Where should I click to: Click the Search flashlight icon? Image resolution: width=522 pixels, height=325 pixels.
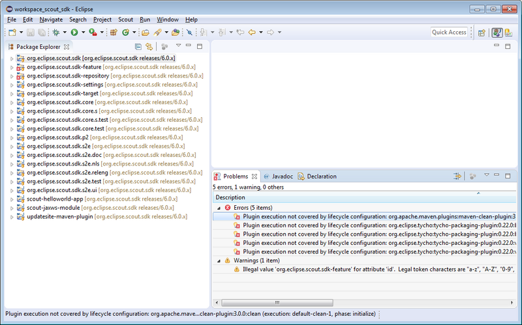157,32
